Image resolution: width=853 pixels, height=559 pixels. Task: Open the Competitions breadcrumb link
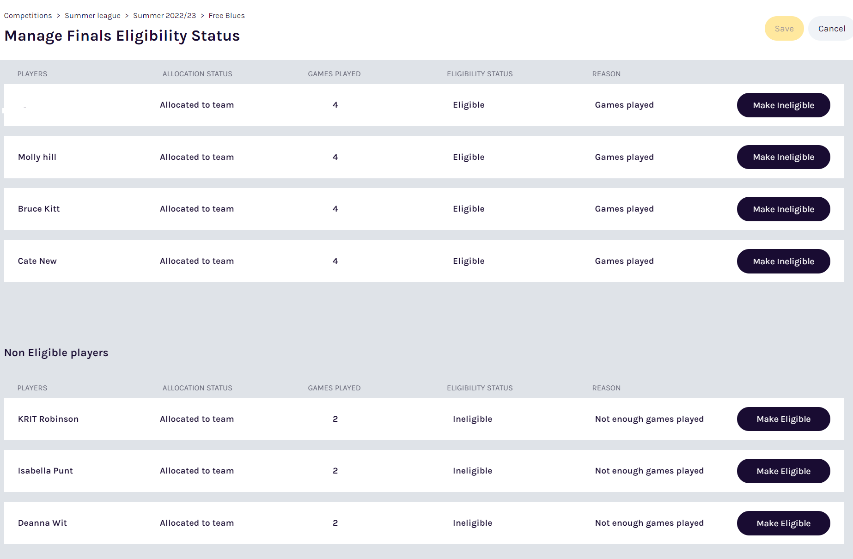click(28, 16)
